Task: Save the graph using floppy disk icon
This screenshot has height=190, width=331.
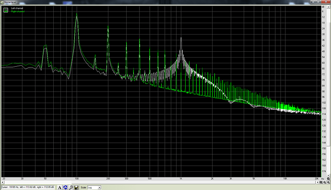Action: (76, 188)
